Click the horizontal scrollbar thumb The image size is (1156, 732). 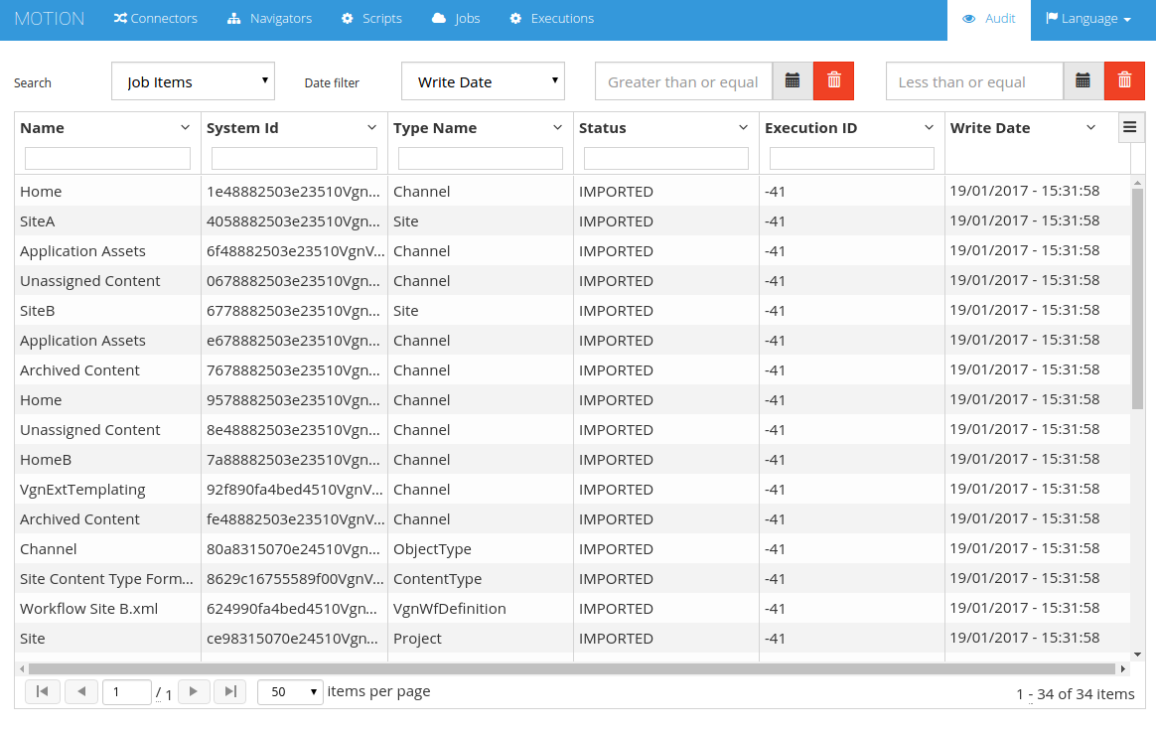[571, 668]
